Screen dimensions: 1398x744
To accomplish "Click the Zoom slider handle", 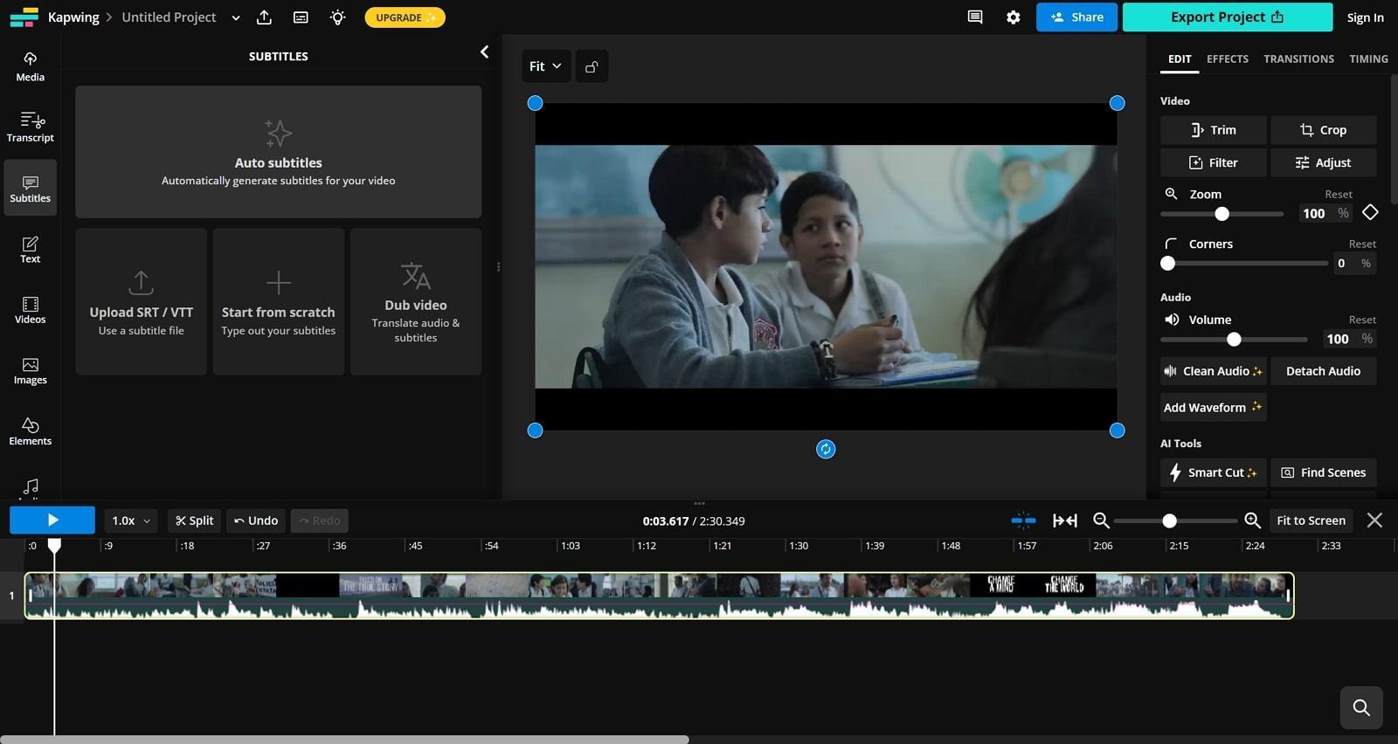I will coord(1222,214).
